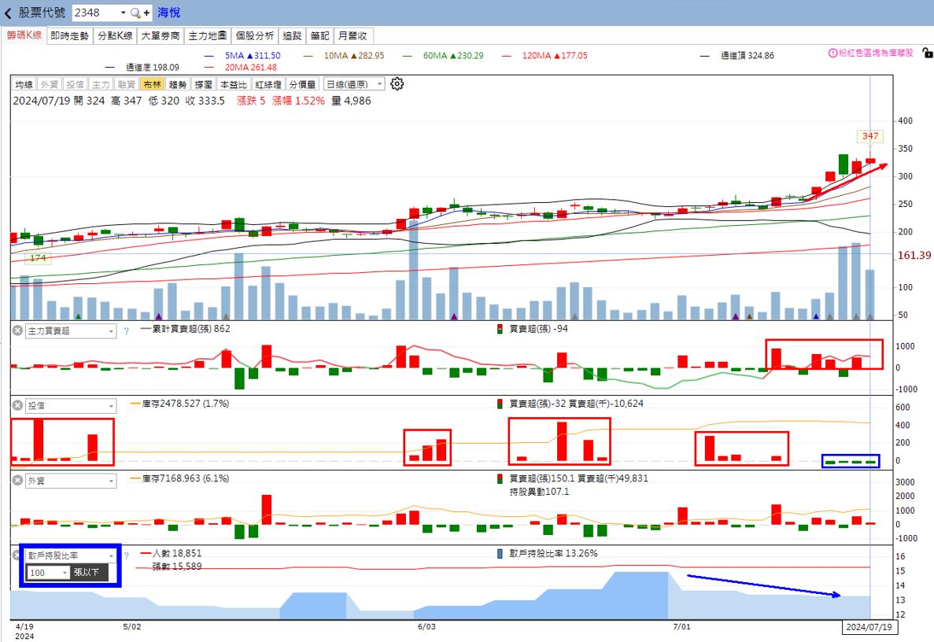Open help question mark beside 散戶持股比率
The height and width of the screenshot is (642, 934).
point(126,555)
